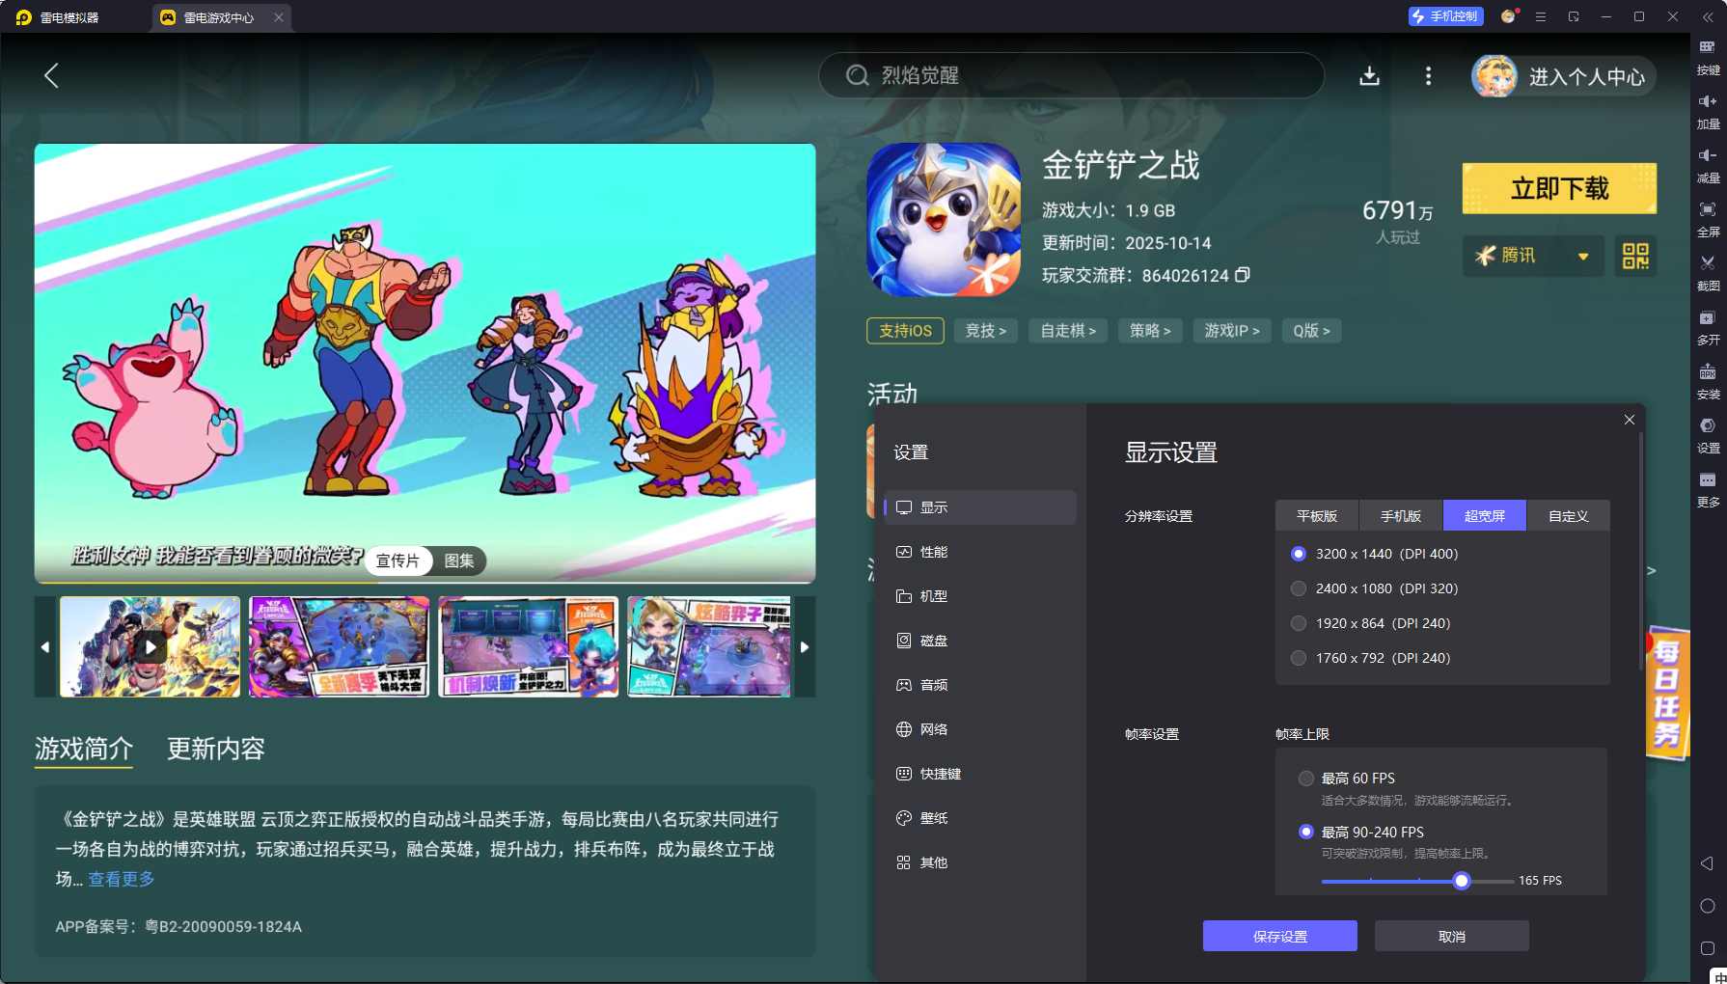The height and width of the screenshot is (984, 1727).
Task: Collapse the right sidebar with double chevron
Action: point(1708,16)
